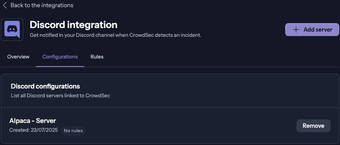
Task: Switch to the Overview tab
Action: (x=18, y=57)
